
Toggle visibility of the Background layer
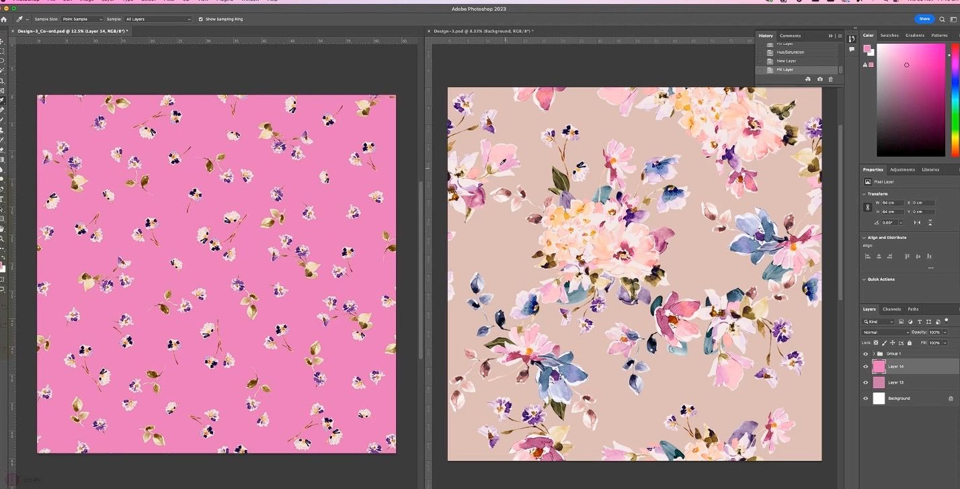tap(865, 398)
